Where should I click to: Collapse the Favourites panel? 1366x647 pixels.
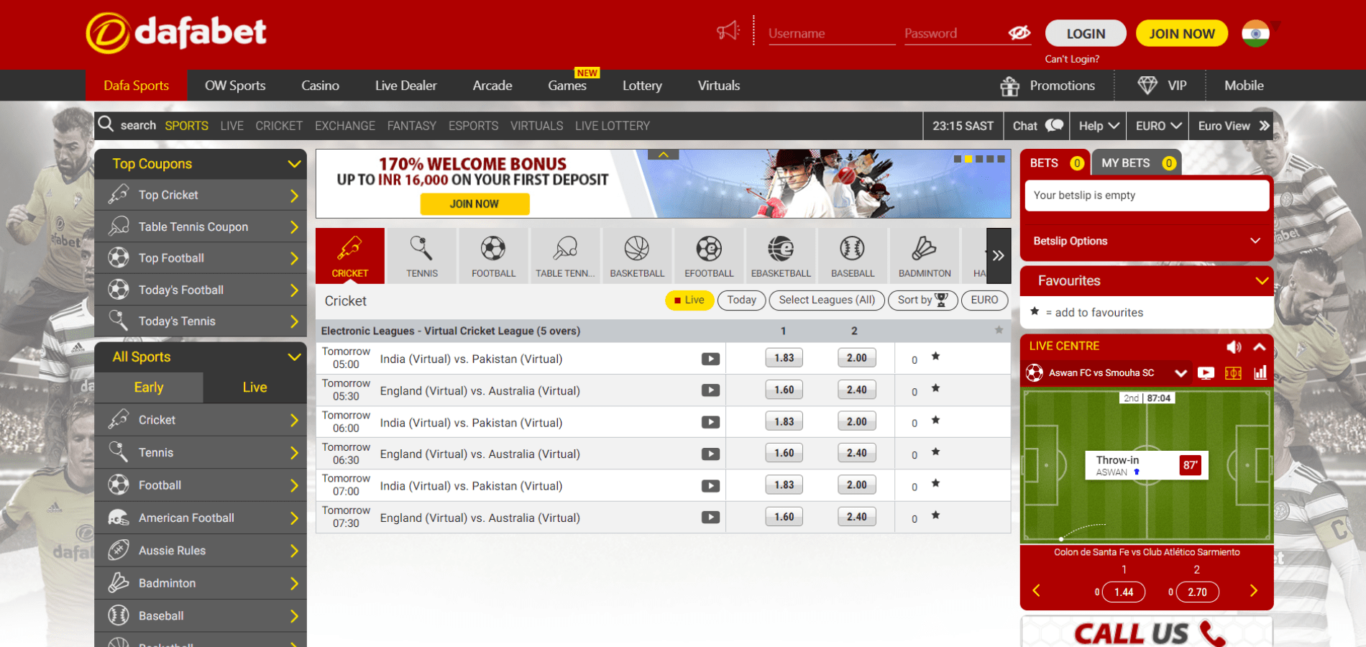pyautogui.click(x=1262, y=280)
